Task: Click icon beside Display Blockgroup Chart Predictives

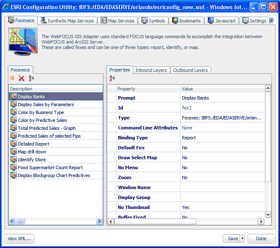Action: 14,175
